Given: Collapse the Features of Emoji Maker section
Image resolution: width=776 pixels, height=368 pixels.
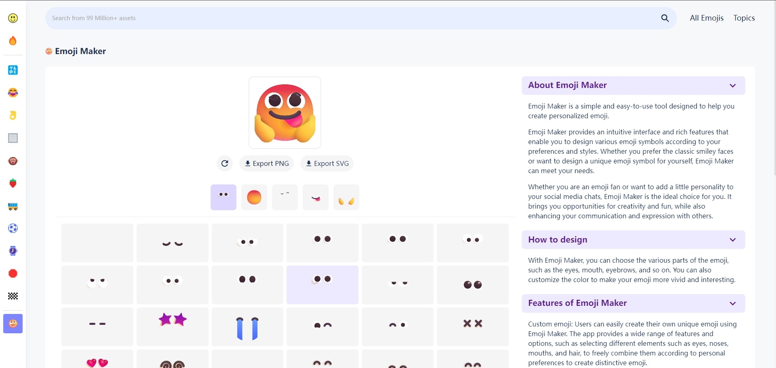Looking at the screenshot, I should [633, 303].
